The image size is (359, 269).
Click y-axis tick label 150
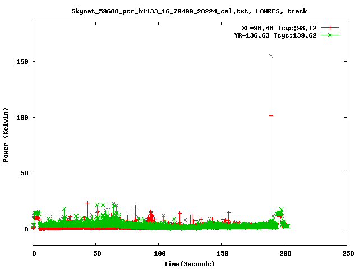pyautogui.click(x=22, y=62)
